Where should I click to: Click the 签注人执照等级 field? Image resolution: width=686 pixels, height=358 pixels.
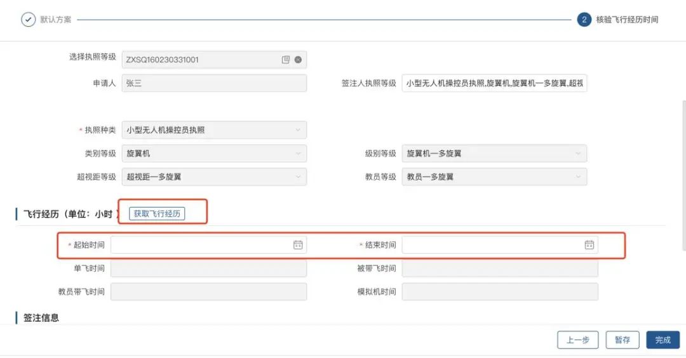point(494,83)
